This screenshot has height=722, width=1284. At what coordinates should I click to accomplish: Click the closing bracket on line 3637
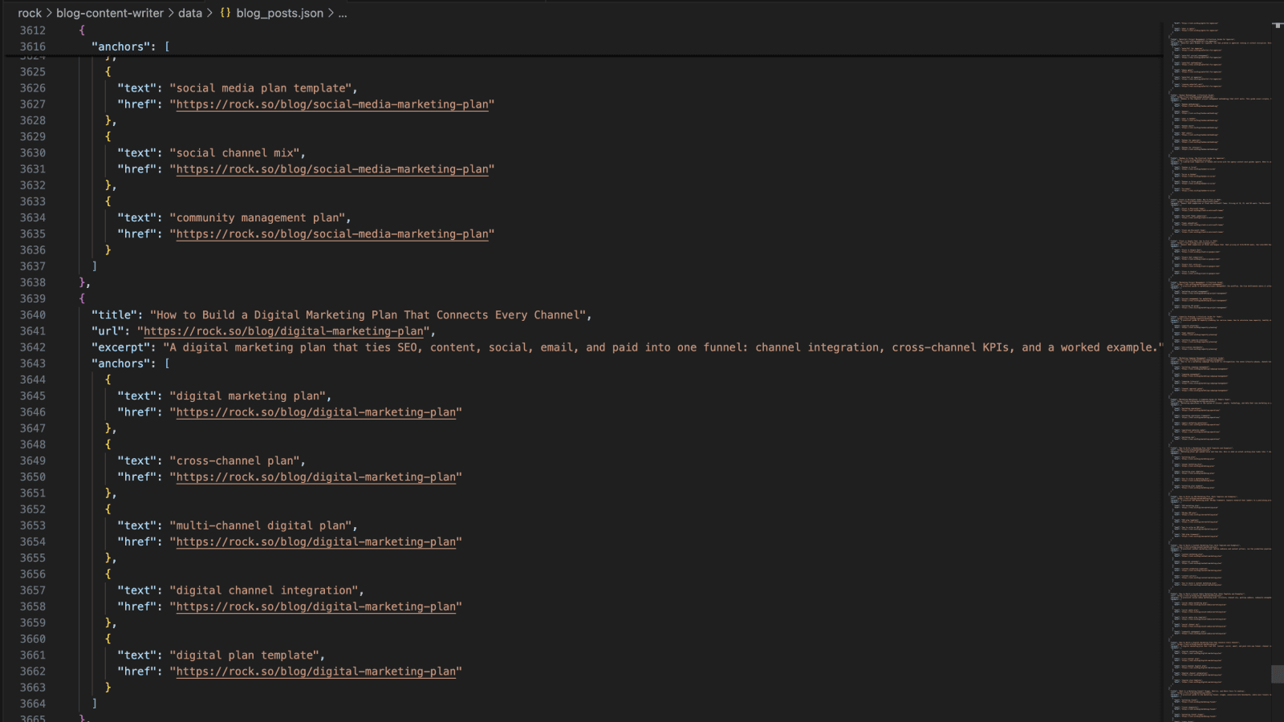pos(95,266)
